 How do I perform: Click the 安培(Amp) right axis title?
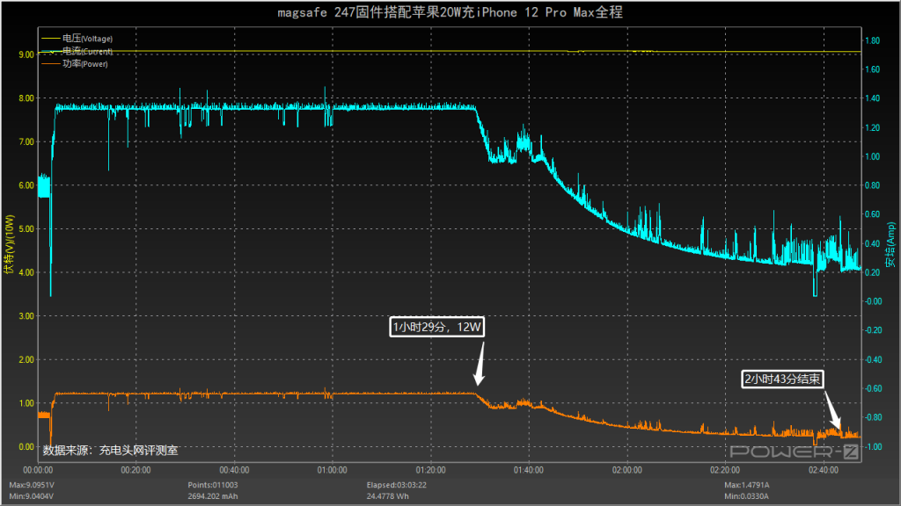890,245
